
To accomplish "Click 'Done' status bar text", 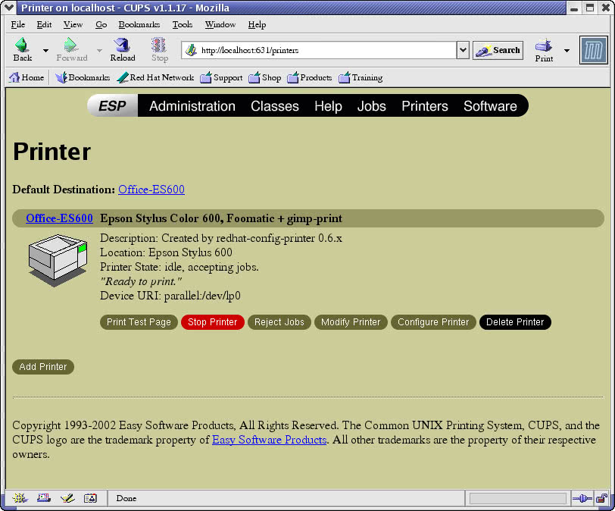I will 126,498.
